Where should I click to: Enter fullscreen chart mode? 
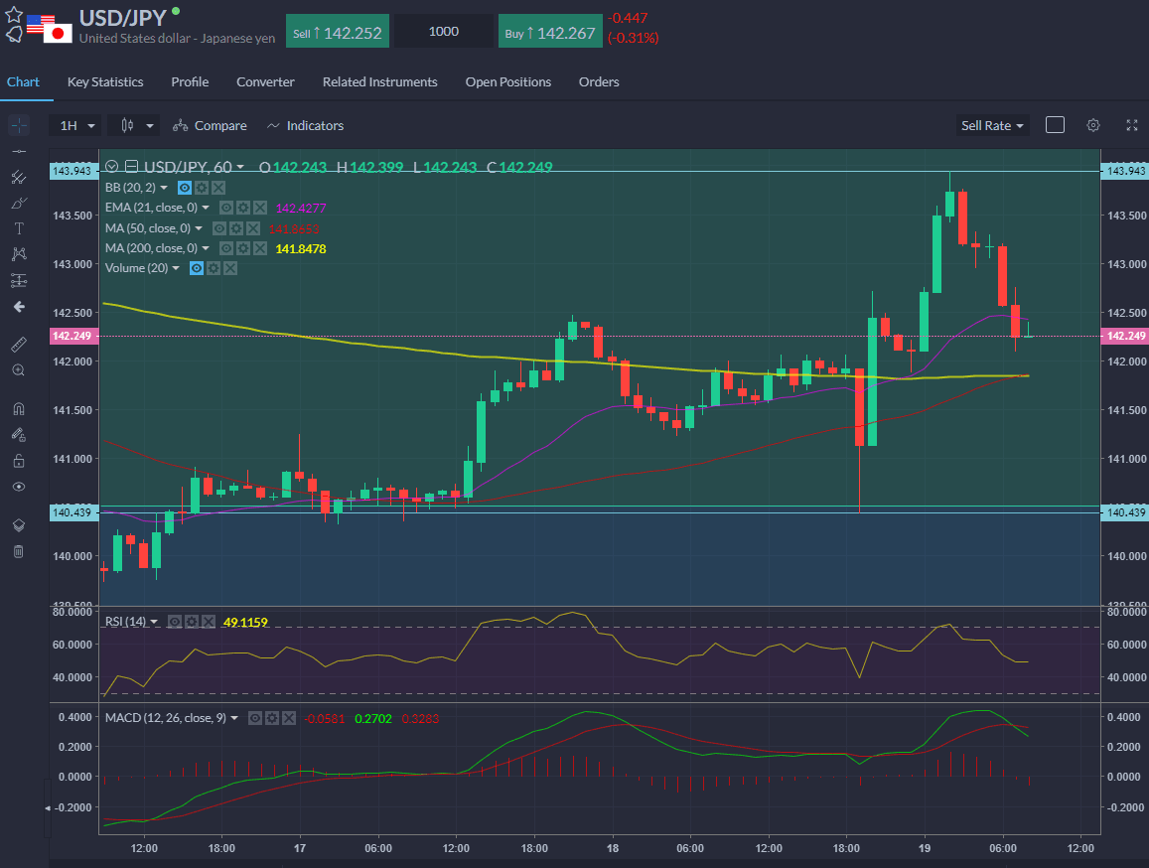point(1131,125)
